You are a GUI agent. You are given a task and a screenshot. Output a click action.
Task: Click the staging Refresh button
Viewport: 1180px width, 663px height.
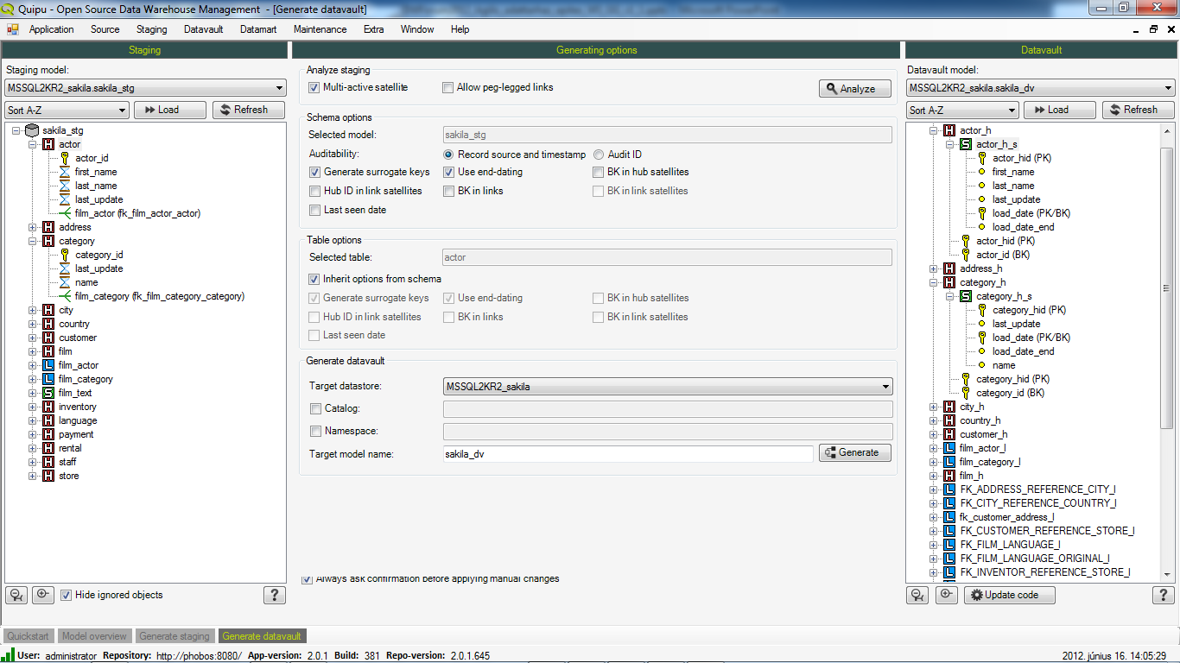tap(248, 110)
